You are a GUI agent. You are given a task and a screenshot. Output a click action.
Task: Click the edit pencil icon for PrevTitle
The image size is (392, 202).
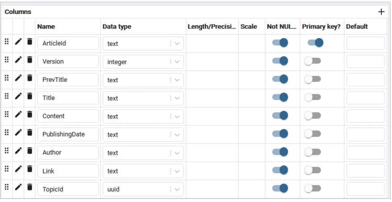[18, 78]
